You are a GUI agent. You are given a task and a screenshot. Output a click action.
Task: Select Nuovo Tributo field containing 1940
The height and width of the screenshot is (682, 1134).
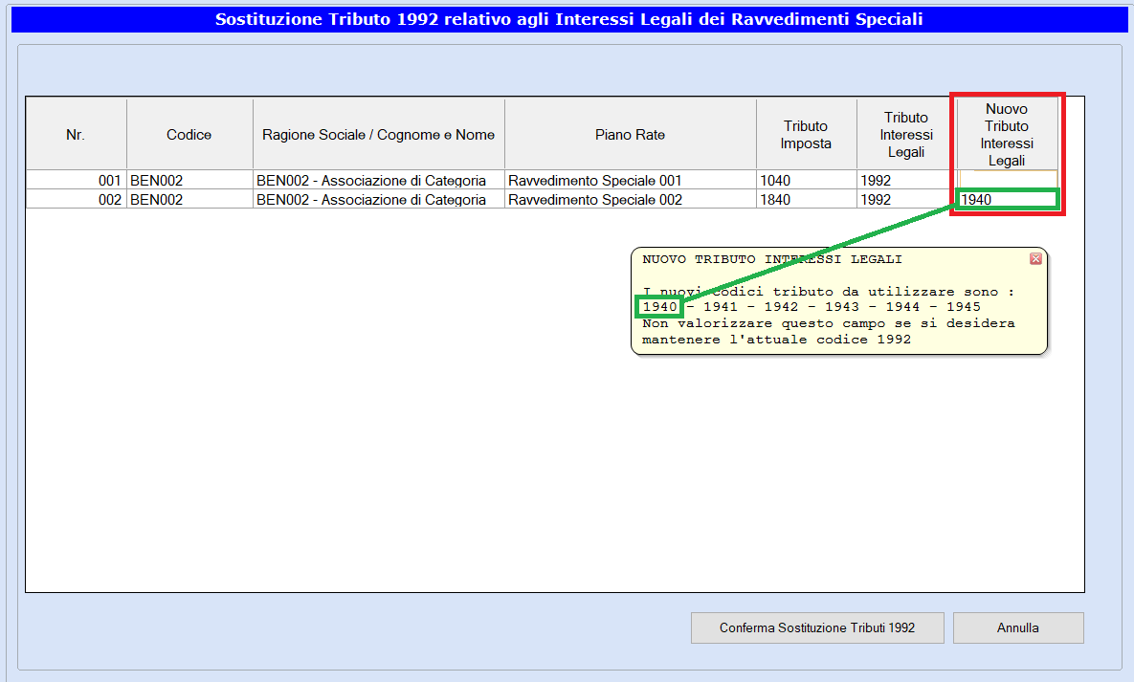click(x=1006, y=199)
